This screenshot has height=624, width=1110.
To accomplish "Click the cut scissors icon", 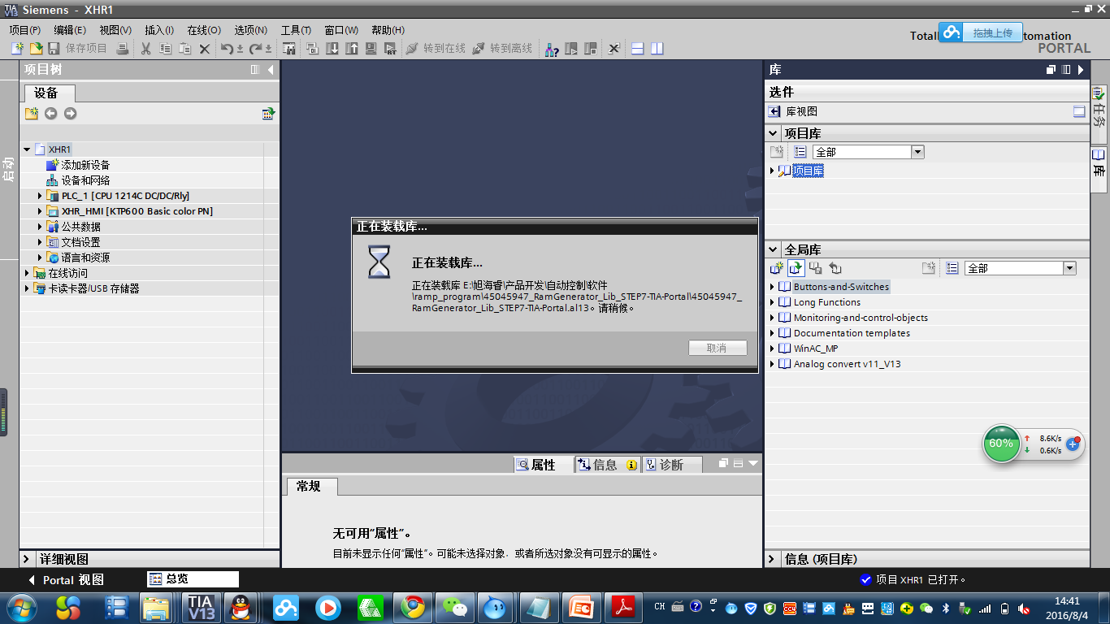I will (x=146, y=49).
